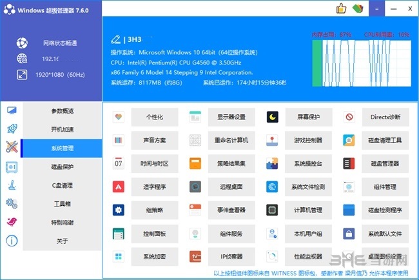This screenshot has width=419, height=280.
Task: Click the pink bird icon for 特别鸣谢
Action: pos(12,222)
